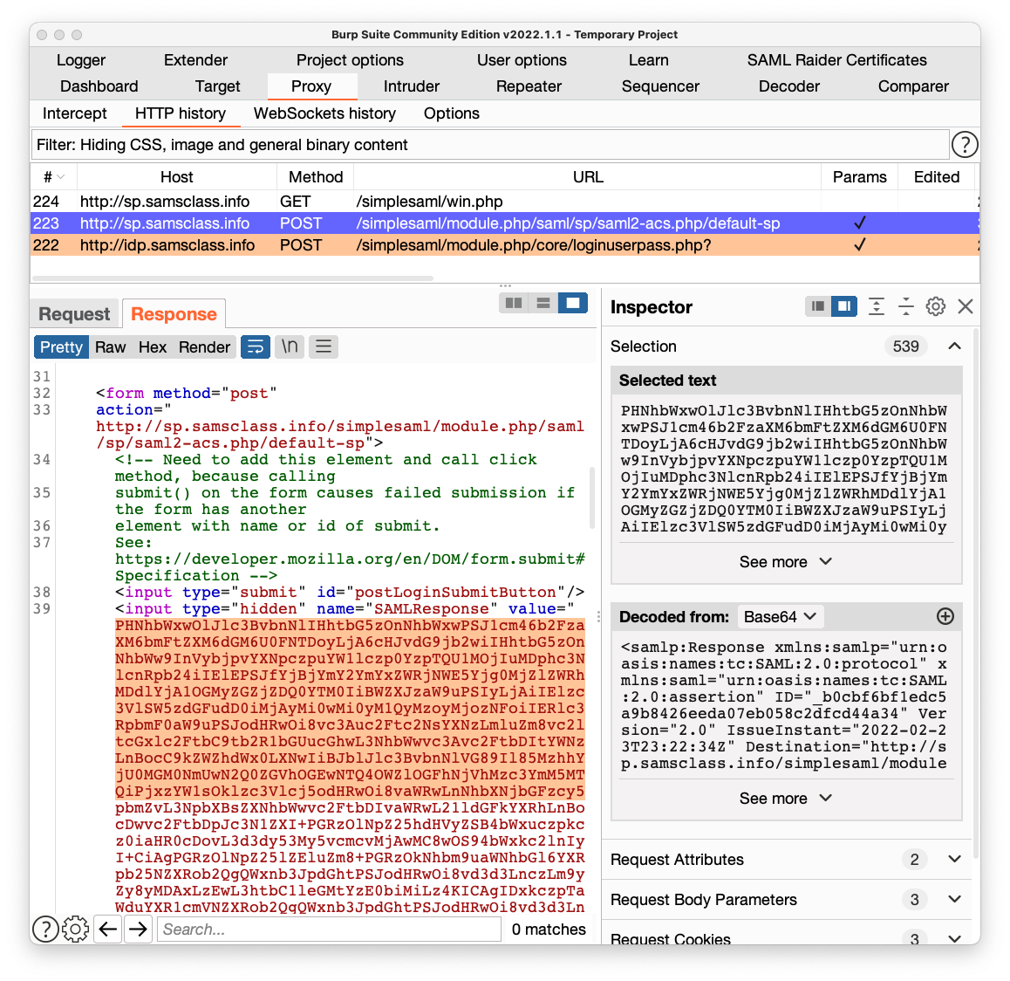Go to previous search match arrow
Screen dimensions: 1010x981
coord(107,929)
